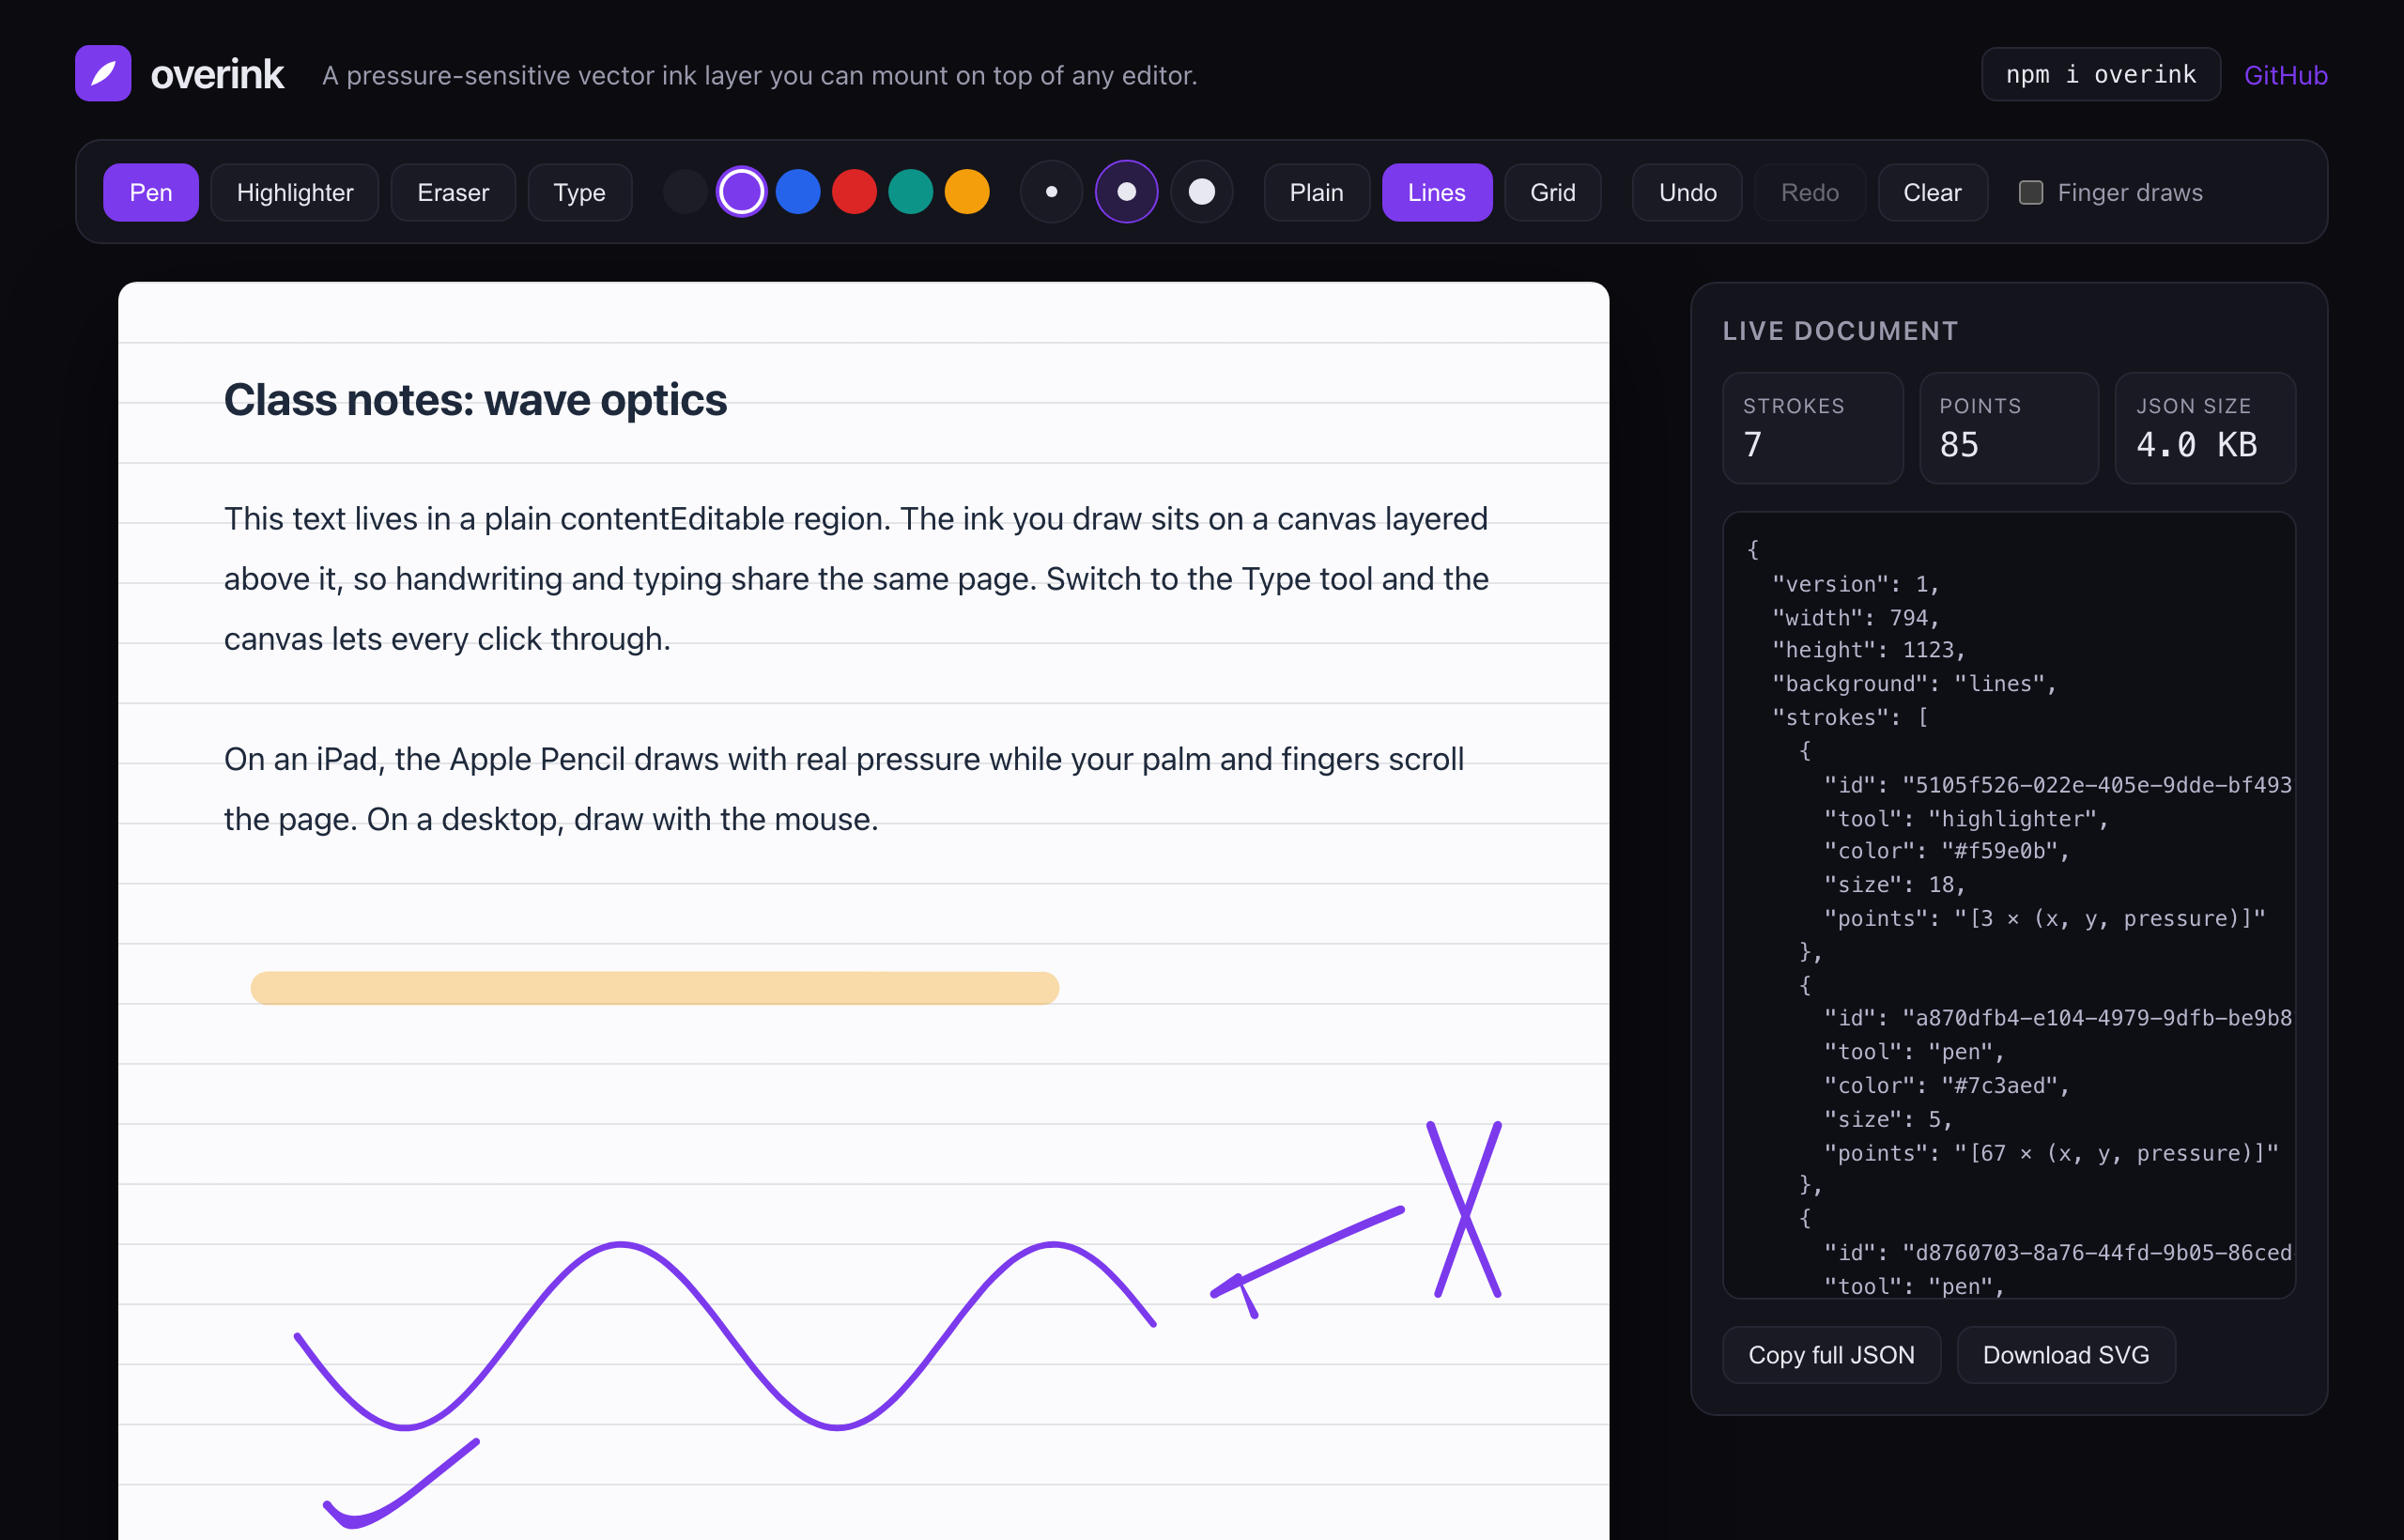
Task: Pick the blue ink color swatch
Action: [798, 192]
